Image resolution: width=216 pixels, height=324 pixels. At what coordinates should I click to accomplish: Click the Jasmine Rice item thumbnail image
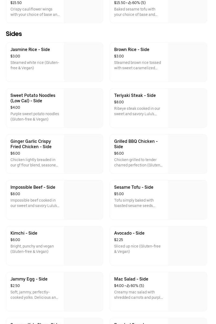click(83, 62)
